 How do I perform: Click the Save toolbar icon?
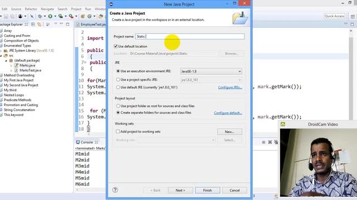tap(6, 16)
